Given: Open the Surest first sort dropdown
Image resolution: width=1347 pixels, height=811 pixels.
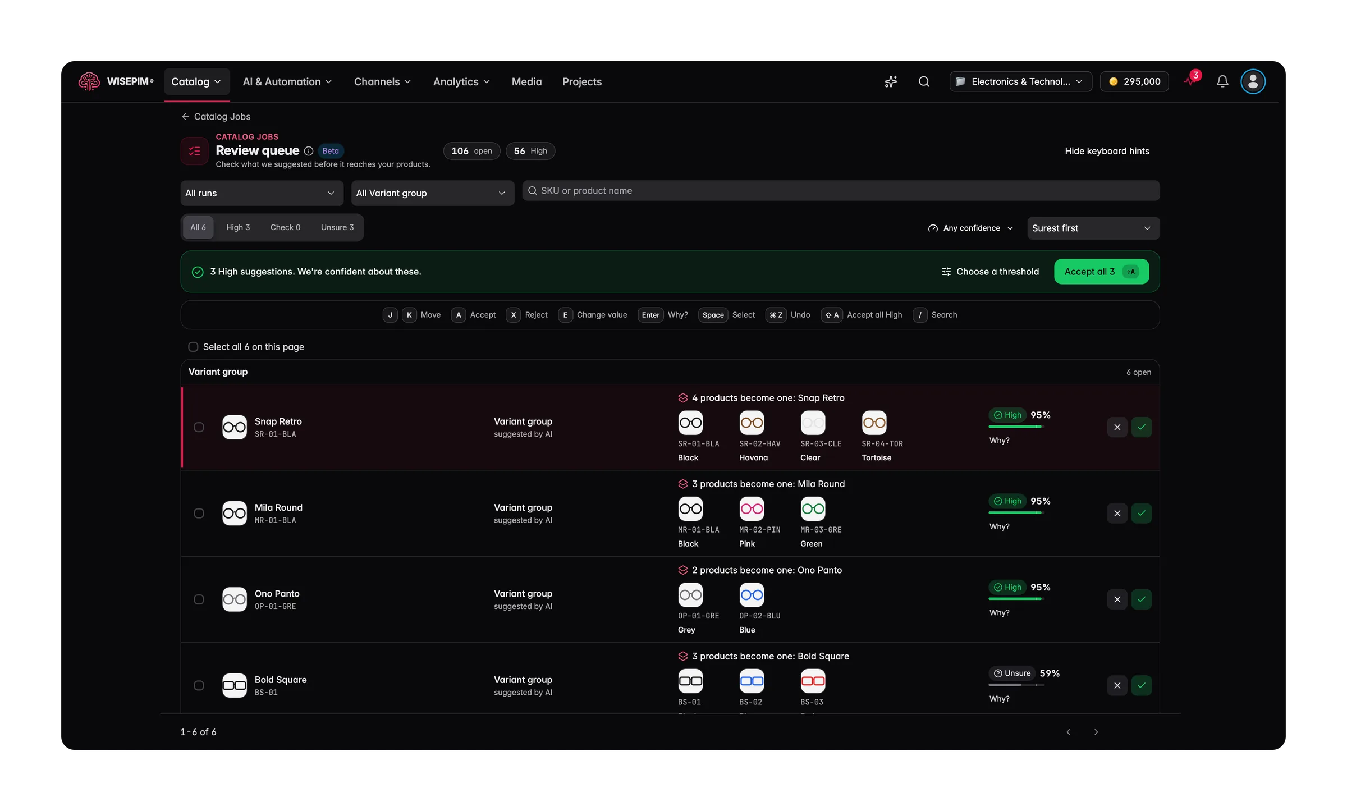Looking at the screenshot, I should (1093, 228).
